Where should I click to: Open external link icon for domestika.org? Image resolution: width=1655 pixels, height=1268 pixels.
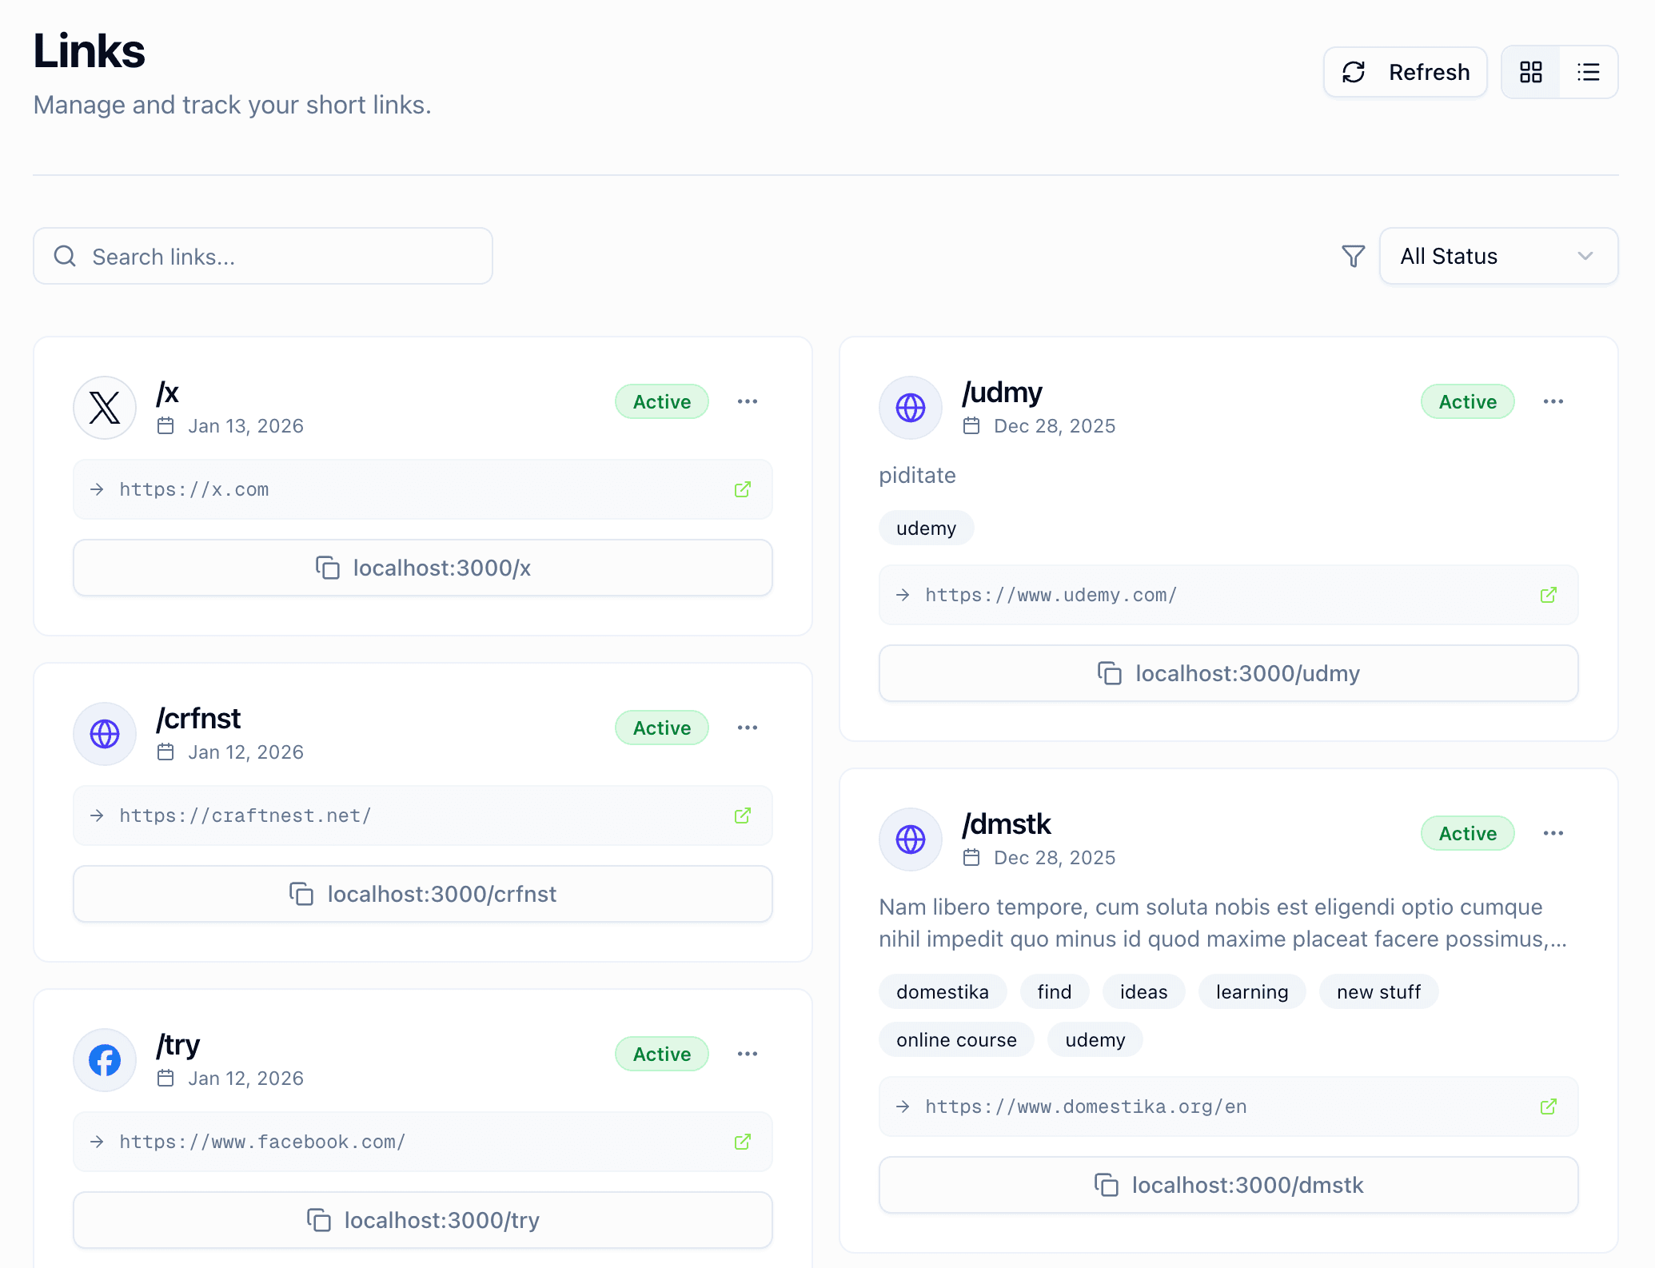point(1549,1107)
